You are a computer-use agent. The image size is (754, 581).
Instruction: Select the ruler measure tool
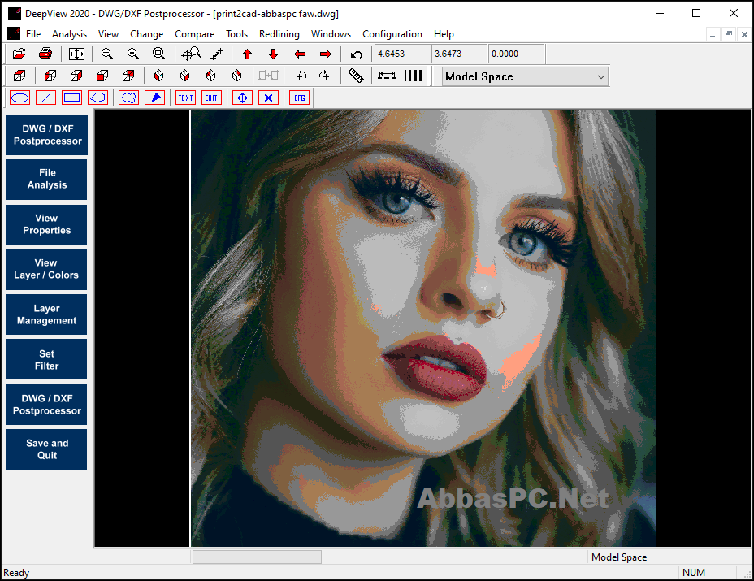click(355, 76)
